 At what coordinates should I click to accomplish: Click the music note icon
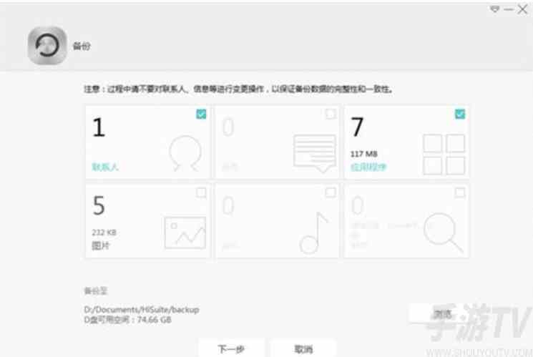point(313,233)
